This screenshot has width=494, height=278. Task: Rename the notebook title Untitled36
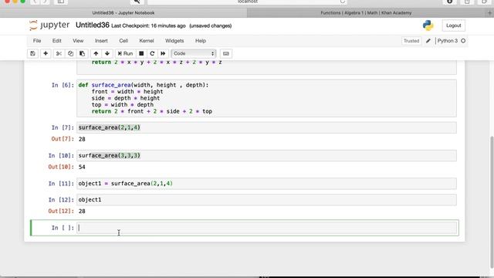click(93, 25)
